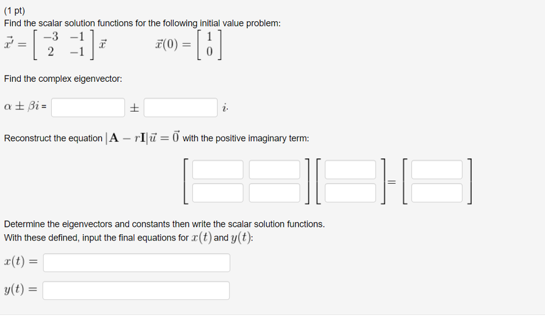The image size is (545, 316).
Task: Click the x(t) answer field
Action: coord(137,262)
